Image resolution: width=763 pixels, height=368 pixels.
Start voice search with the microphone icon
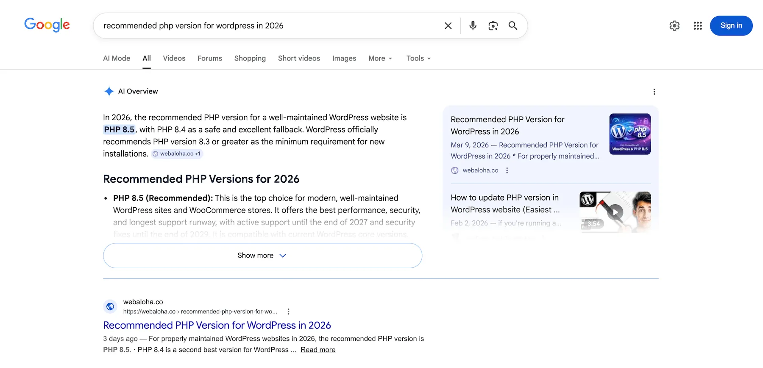pyautogui.click(x=473, y=26)
